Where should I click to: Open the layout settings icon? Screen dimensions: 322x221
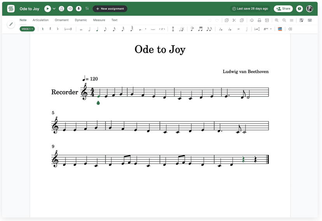pos(267,20)
